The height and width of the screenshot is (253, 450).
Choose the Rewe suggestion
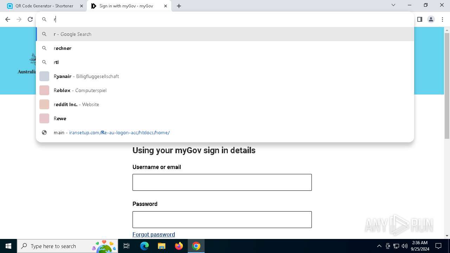click(x=225, y=118)
